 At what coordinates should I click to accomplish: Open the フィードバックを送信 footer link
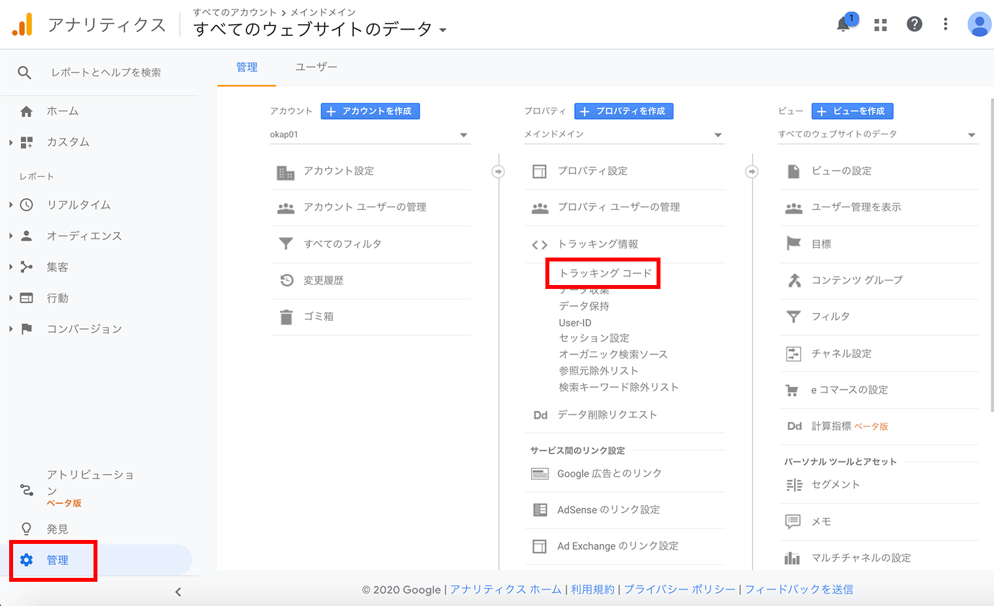[x=798, y=590]
